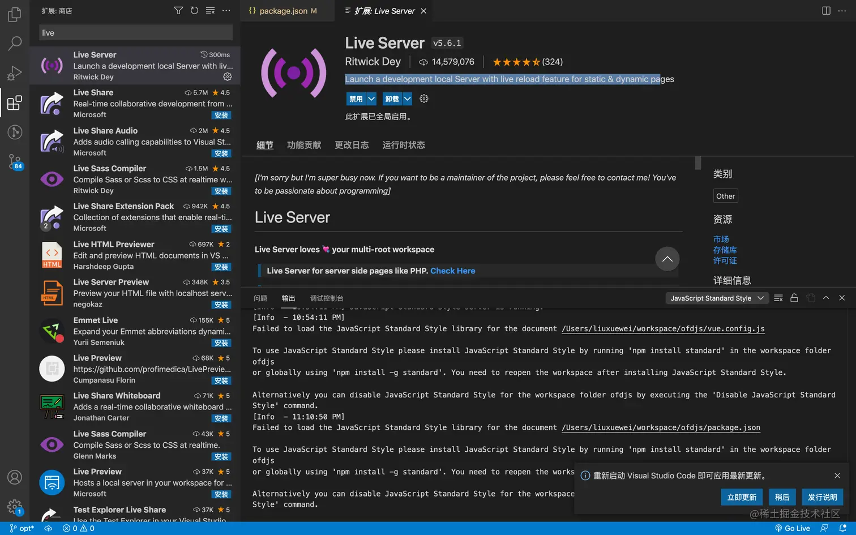Switch to the 问题 panel tab
This screenshot has width=856, height=535.
[x=260, y=298]
